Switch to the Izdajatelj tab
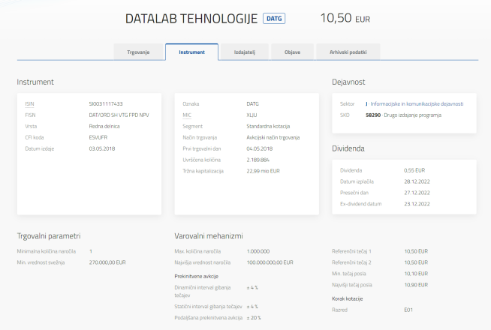This screenshot has height=330, width=491. click(x=245, y=52)
